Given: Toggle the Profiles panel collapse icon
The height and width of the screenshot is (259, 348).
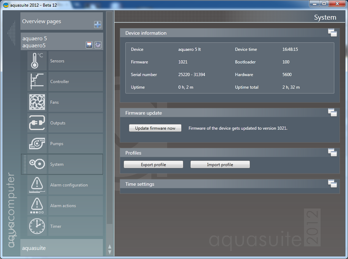Looking at the screenshot, I should pos(332,152).
